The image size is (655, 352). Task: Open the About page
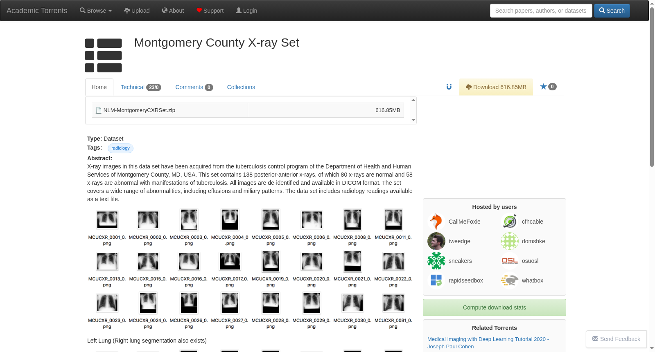pyautogui.click(x=173, y=11)
